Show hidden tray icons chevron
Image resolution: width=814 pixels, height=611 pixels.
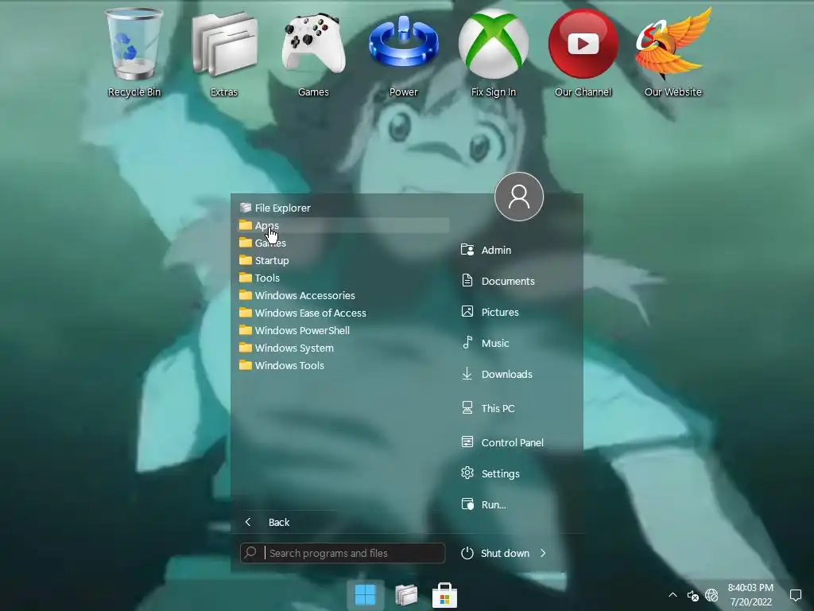(x=673, y=595)
